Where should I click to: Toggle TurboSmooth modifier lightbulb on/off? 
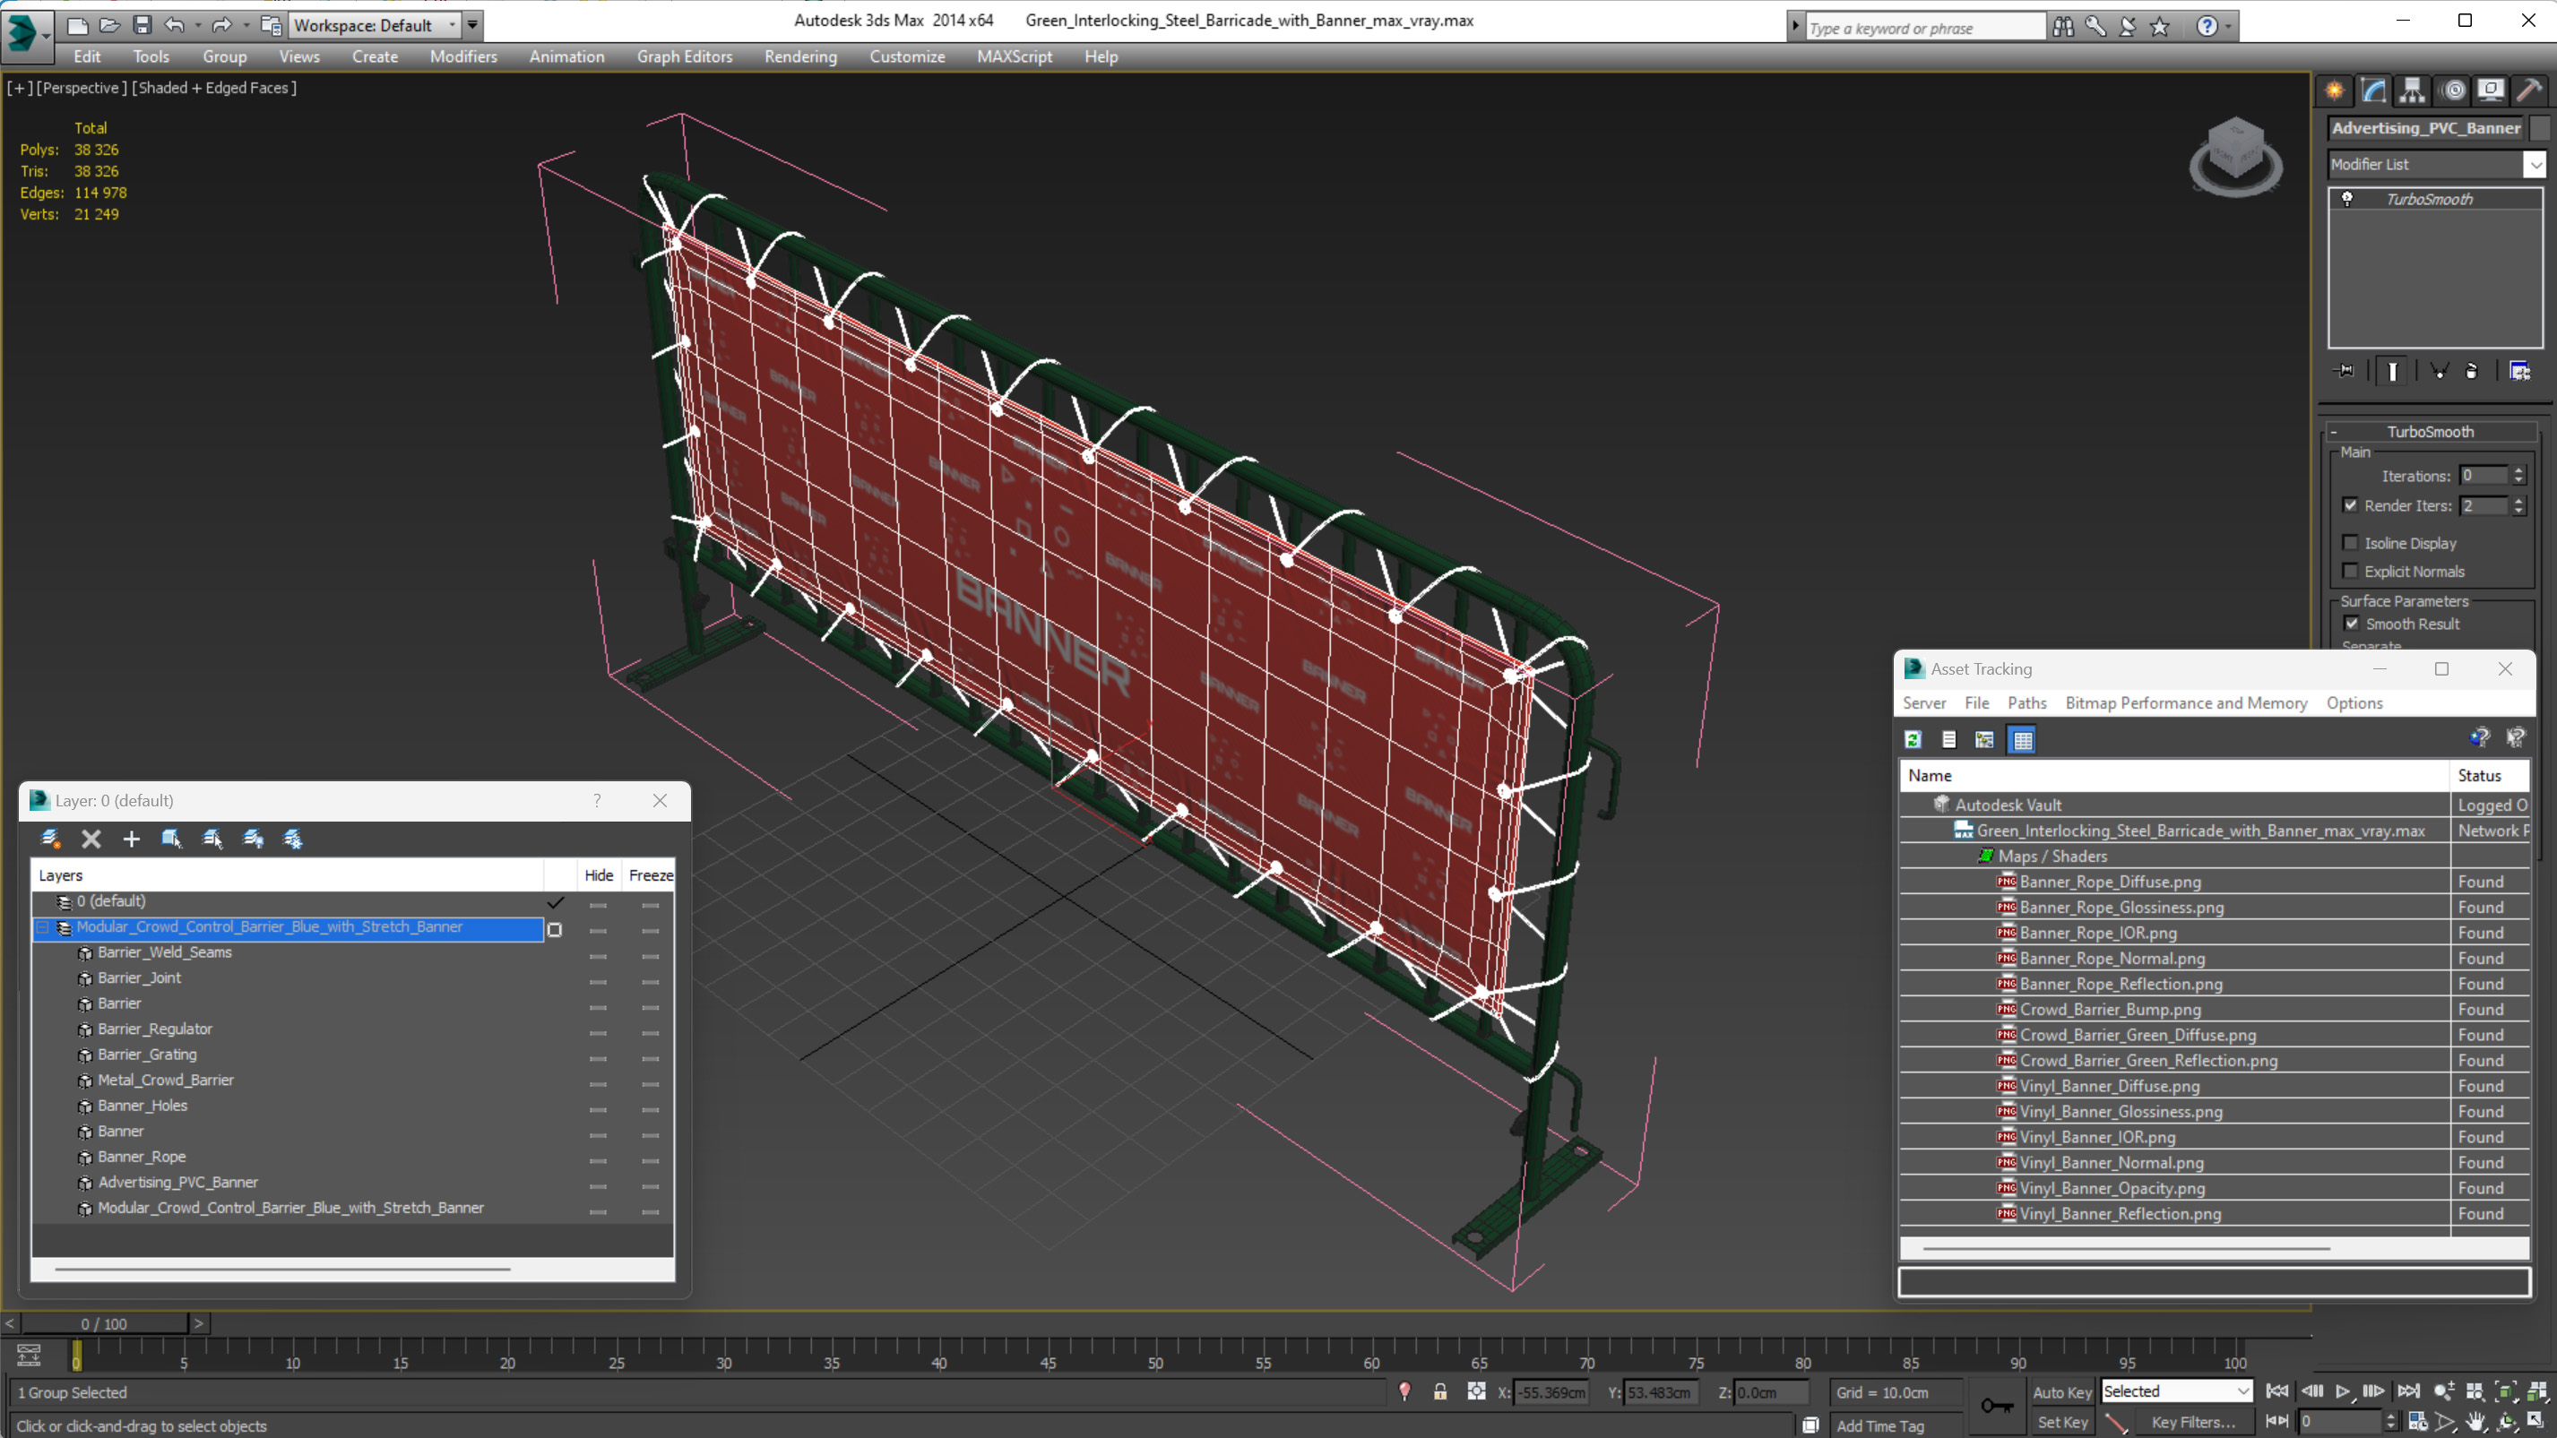2347,199
